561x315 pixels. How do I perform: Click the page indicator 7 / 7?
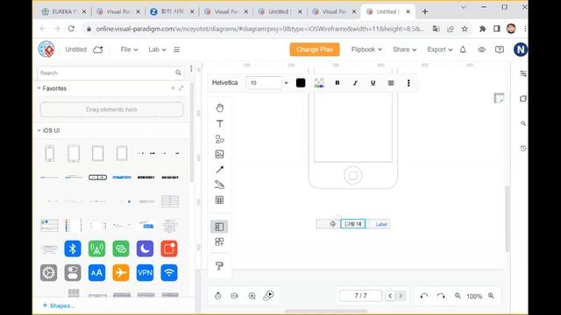pyautogui.click(x=360, y=296)
